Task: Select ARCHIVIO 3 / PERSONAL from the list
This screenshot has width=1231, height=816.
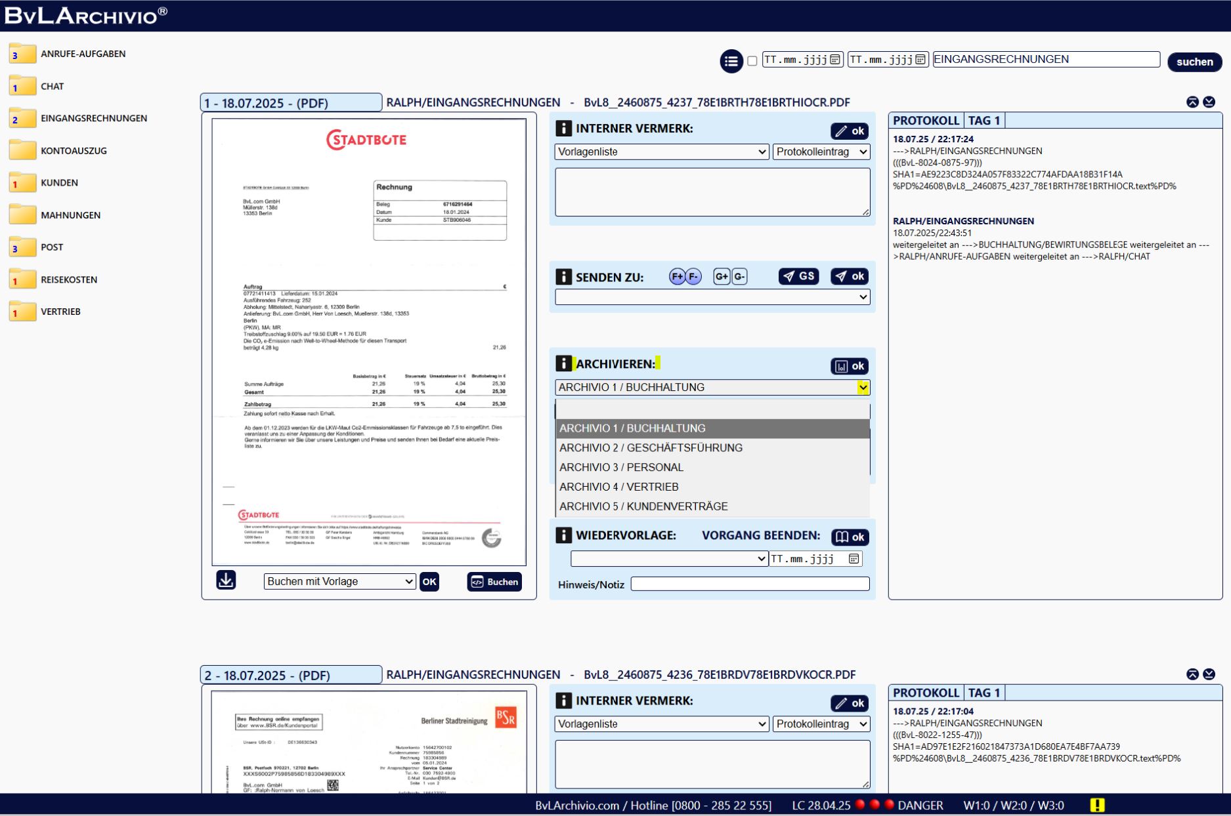Action: tap(621, 468)
